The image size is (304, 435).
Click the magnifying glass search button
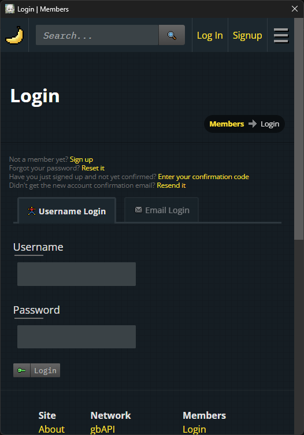tap(172, 35)
